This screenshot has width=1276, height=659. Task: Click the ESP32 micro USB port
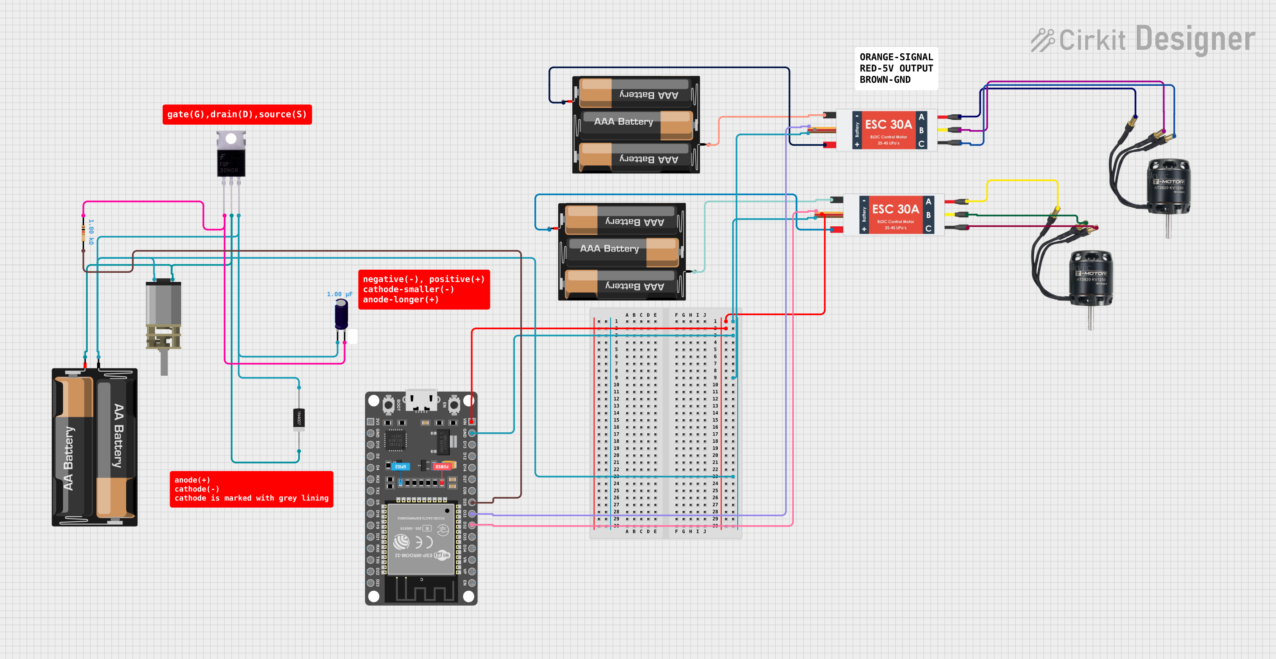pos(421,400)
